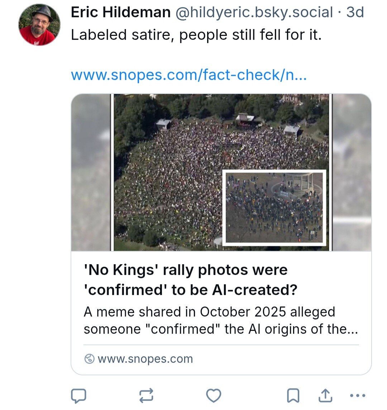Like the post with the heart icon

(214, 395)
